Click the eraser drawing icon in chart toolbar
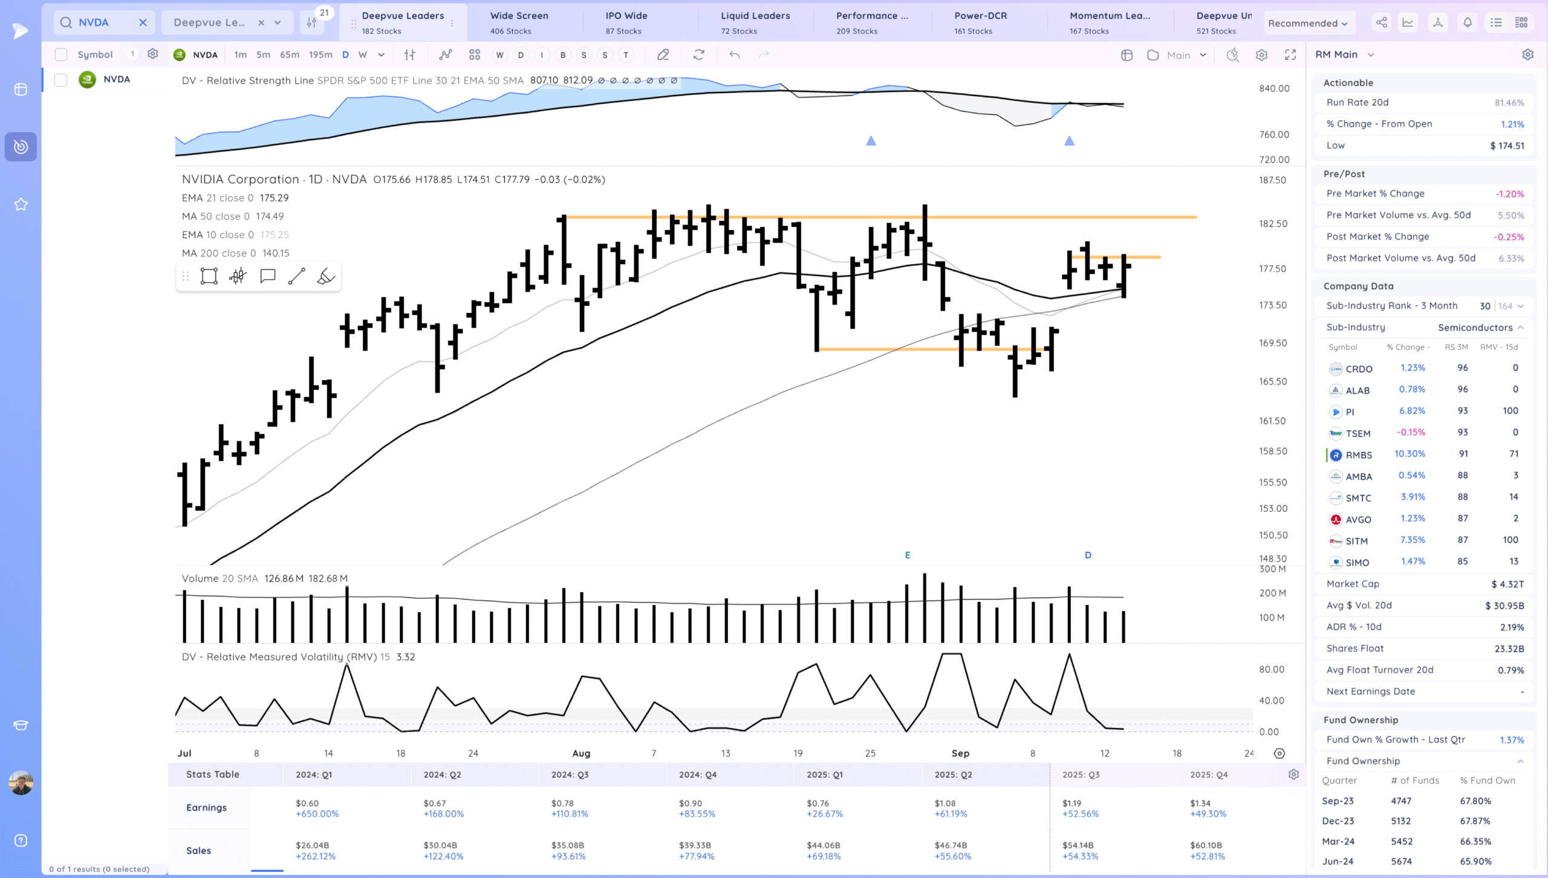The image size is (1548, 878). tap(663, 55)
